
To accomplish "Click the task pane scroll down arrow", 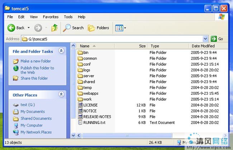I will 73,135.
